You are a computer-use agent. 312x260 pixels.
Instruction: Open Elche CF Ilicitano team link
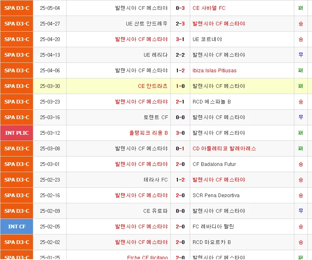(x=147, y=258)
